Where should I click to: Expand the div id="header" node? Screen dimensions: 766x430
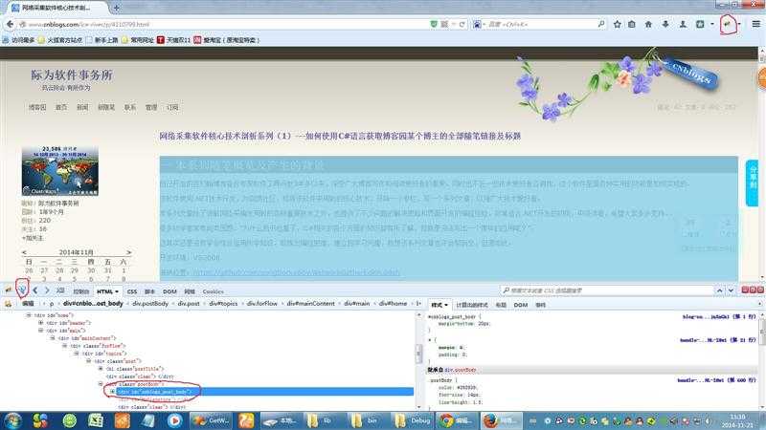pyautogui.click(x=40, y=323)
